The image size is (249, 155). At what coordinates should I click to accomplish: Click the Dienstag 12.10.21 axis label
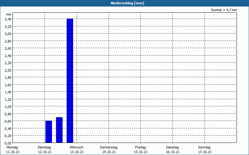(45, 150)
